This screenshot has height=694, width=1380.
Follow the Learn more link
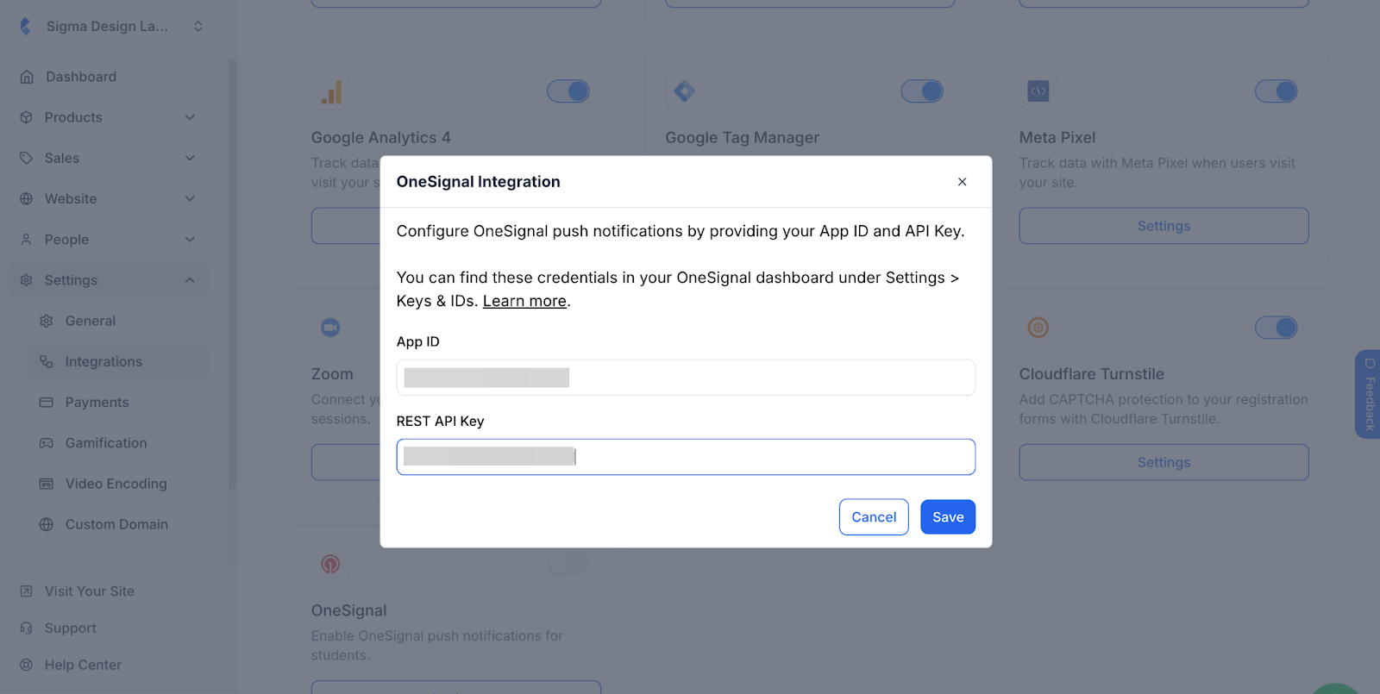click(524, 301)
